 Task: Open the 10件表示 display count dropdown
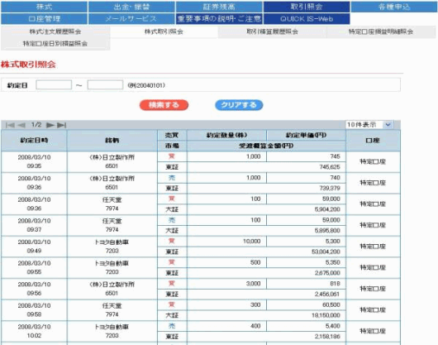coord(369,125)
